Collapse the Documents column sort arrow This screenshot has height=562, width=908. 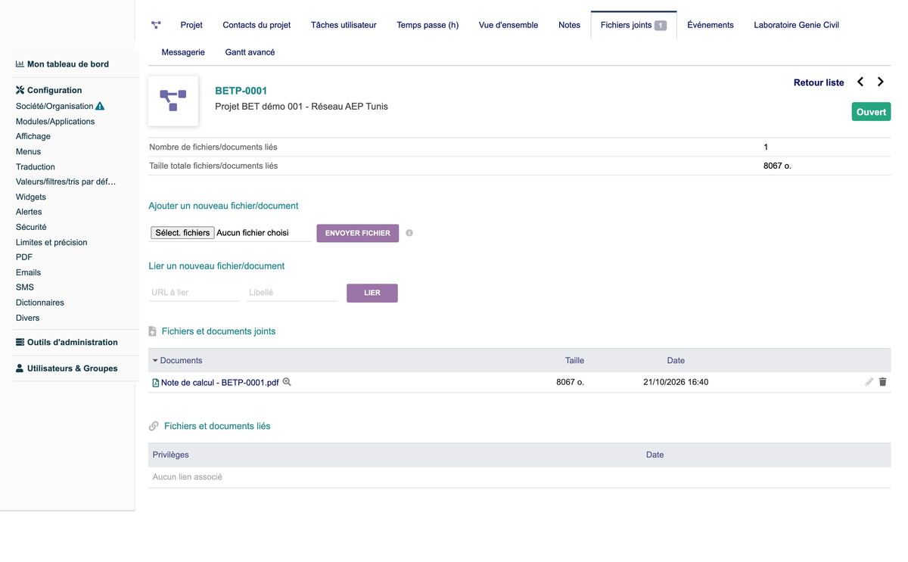click(x=155, y=361)
